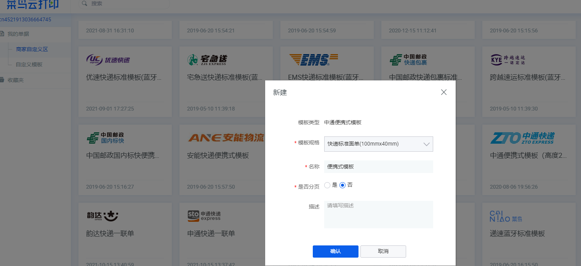Open the EMS快递标准模板 card title
581x266 pixels.
326,77
